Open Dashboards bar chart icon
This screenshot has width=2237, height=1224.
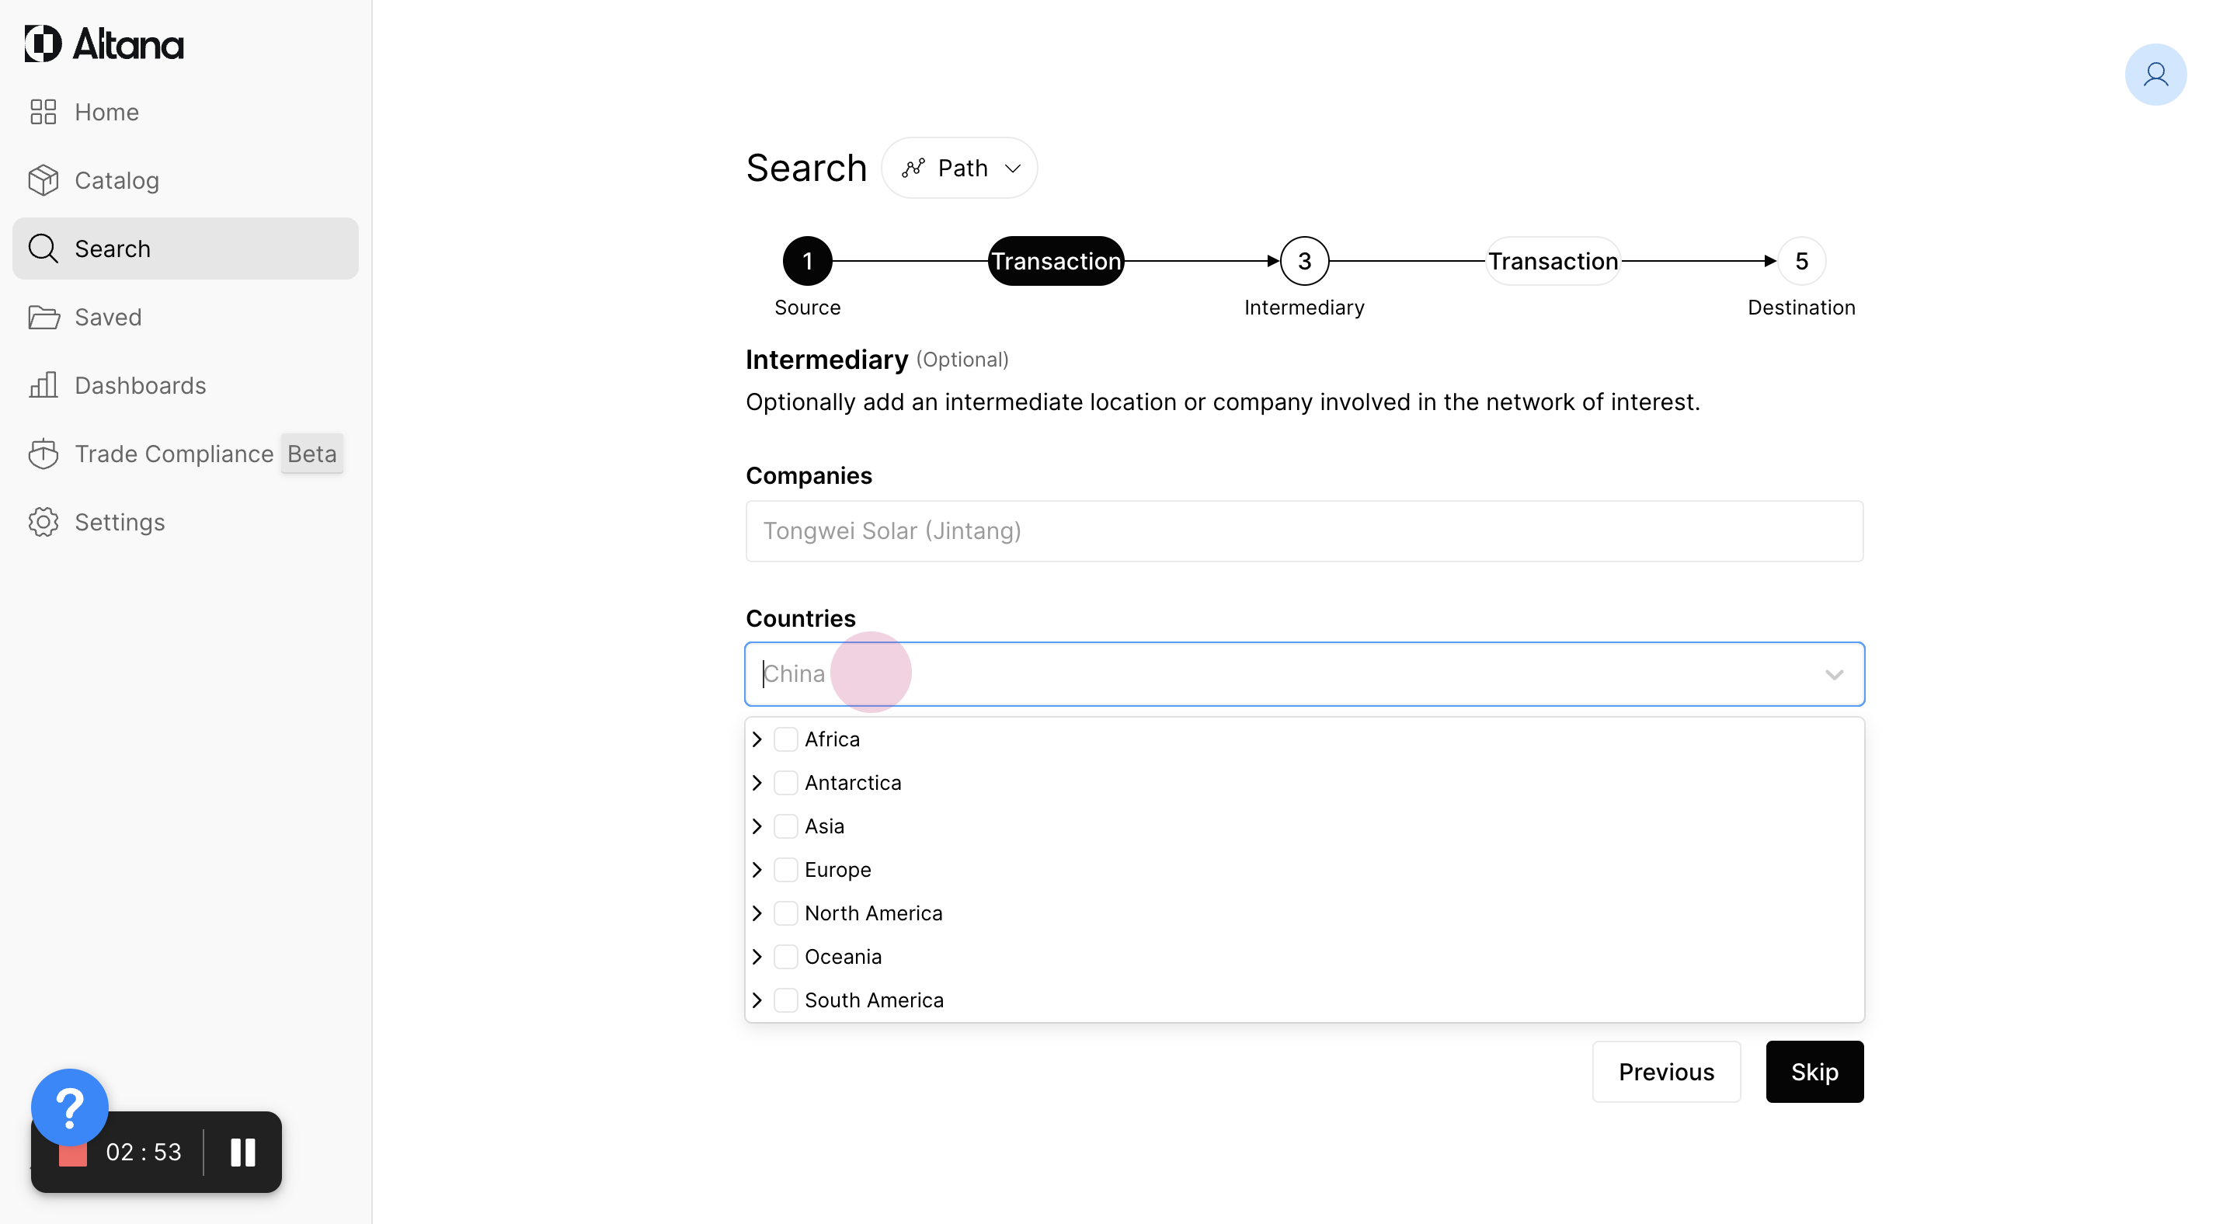point(43,384)
